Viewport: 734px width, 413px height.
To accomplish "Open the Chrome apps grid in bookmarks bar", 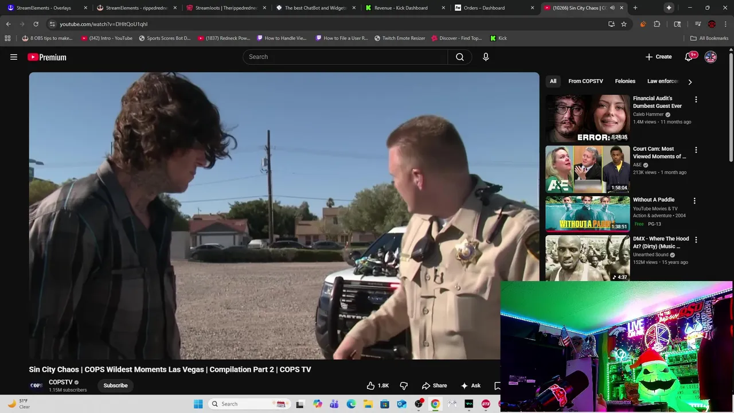I will tap(7, 38).
